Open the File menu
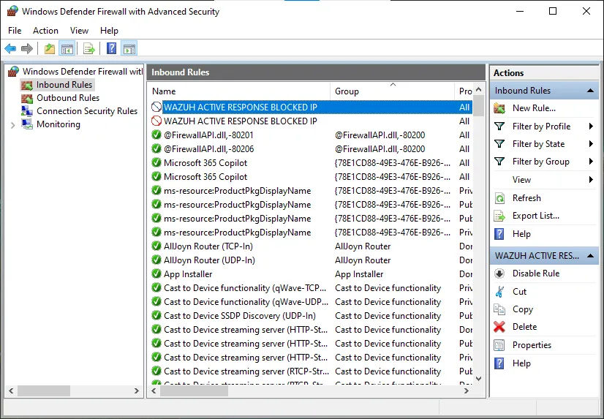Screen dimensions: 604x419 [x=15, y=31]
